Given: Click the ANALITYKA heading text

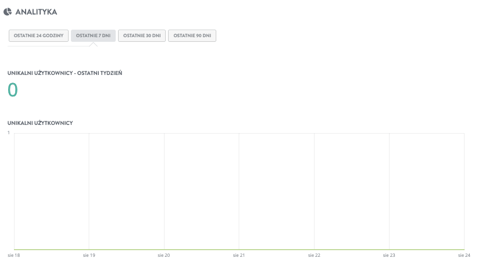Looking at the screenshot, I should [36, 12].
